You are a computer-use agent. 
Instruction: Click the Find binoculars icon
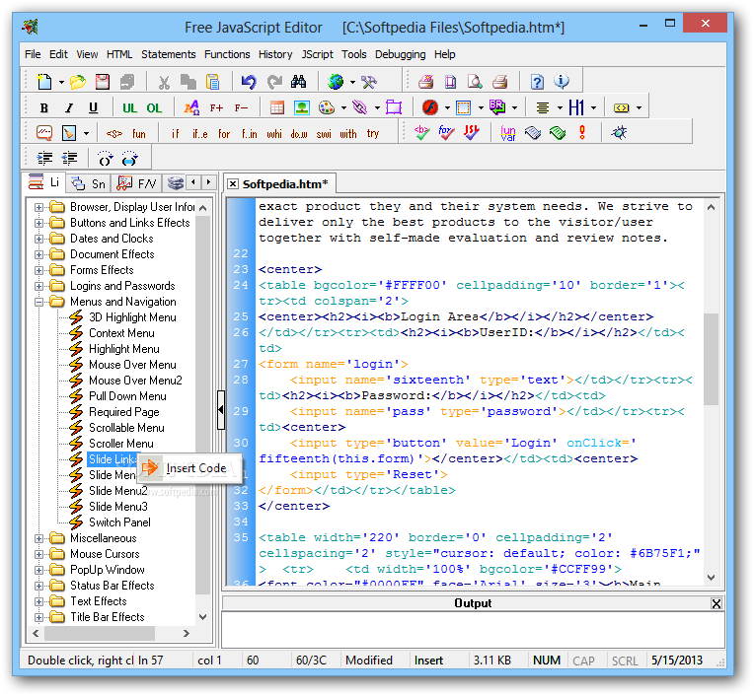pyautogui.click(x=298, y=82)
